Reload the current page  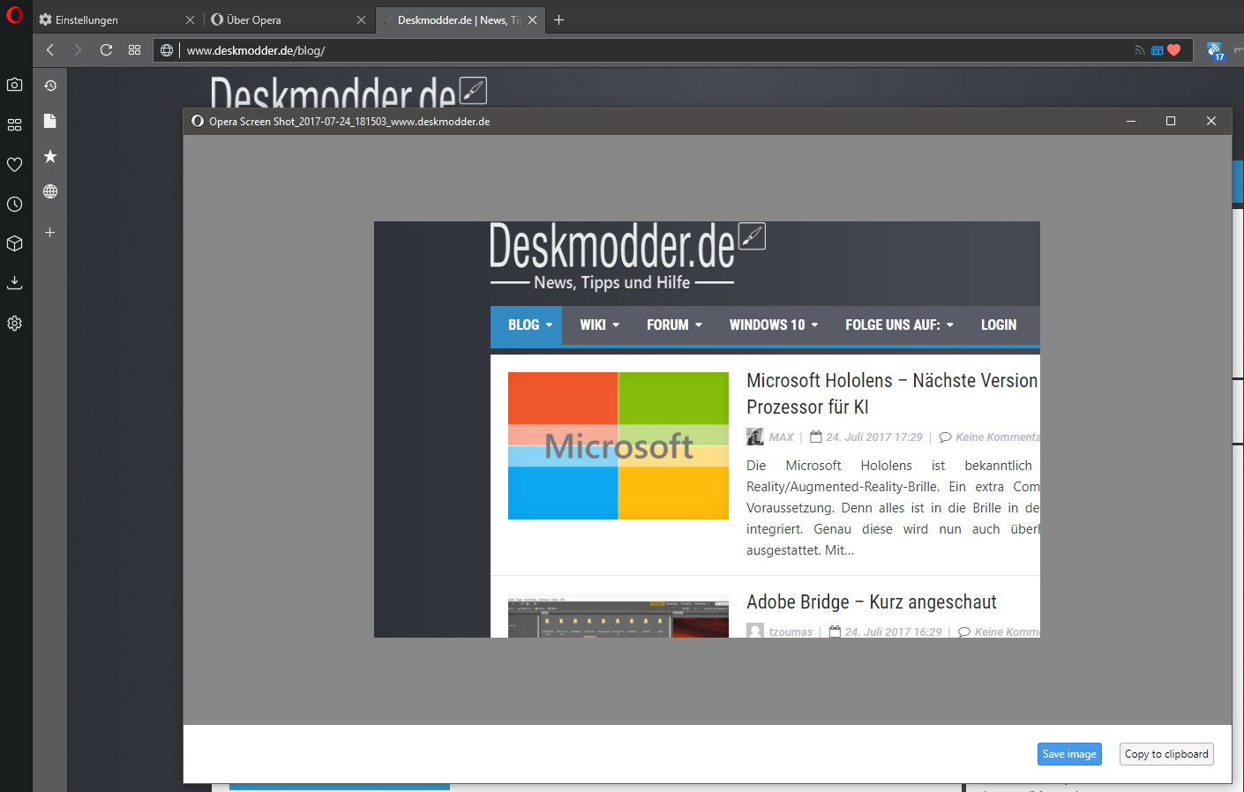106,50
